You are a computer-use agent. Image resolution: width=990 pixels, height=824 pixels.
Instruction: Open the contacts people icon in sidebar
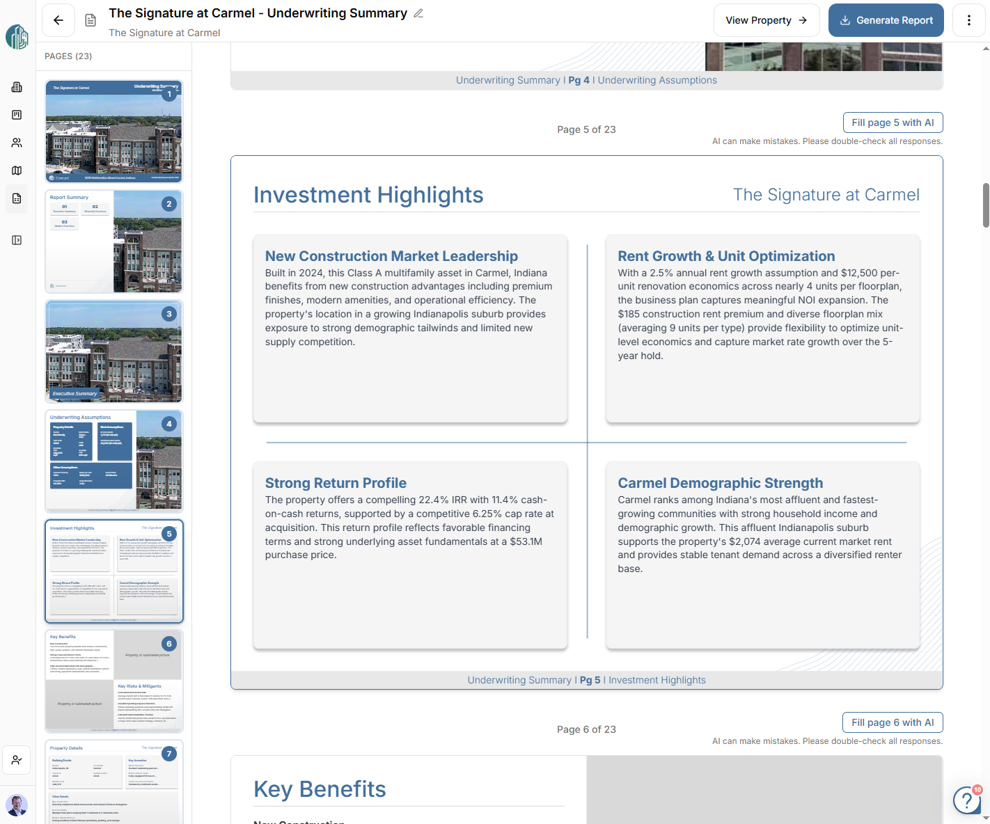(x=17, y=143)
